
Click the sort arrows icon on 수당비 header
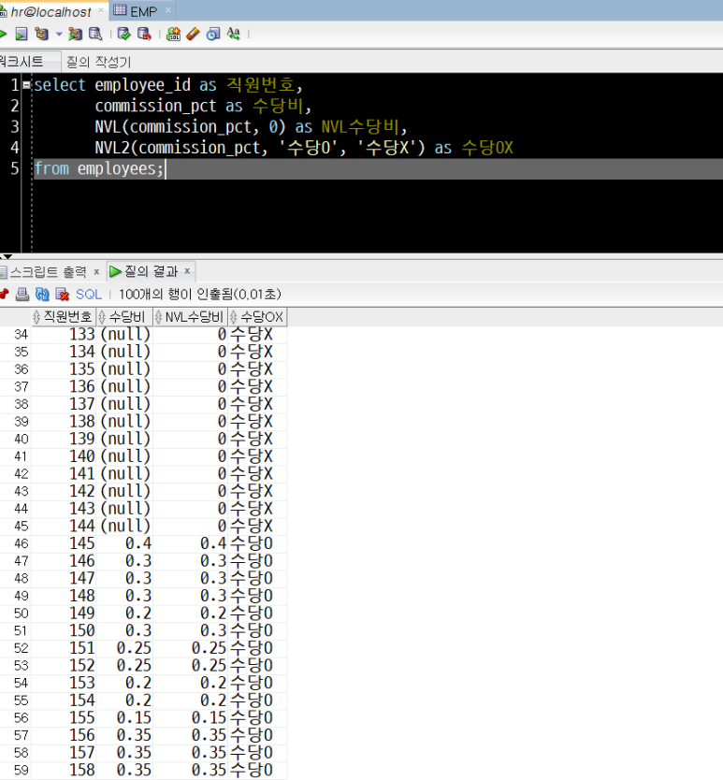tap(102, 317)
